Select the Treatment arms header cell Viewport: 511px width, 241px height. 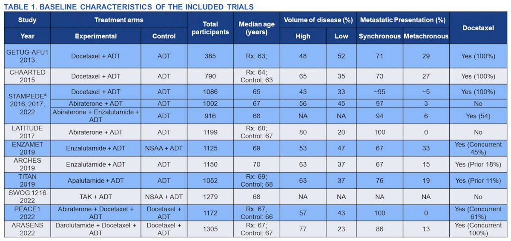(119, 20)
